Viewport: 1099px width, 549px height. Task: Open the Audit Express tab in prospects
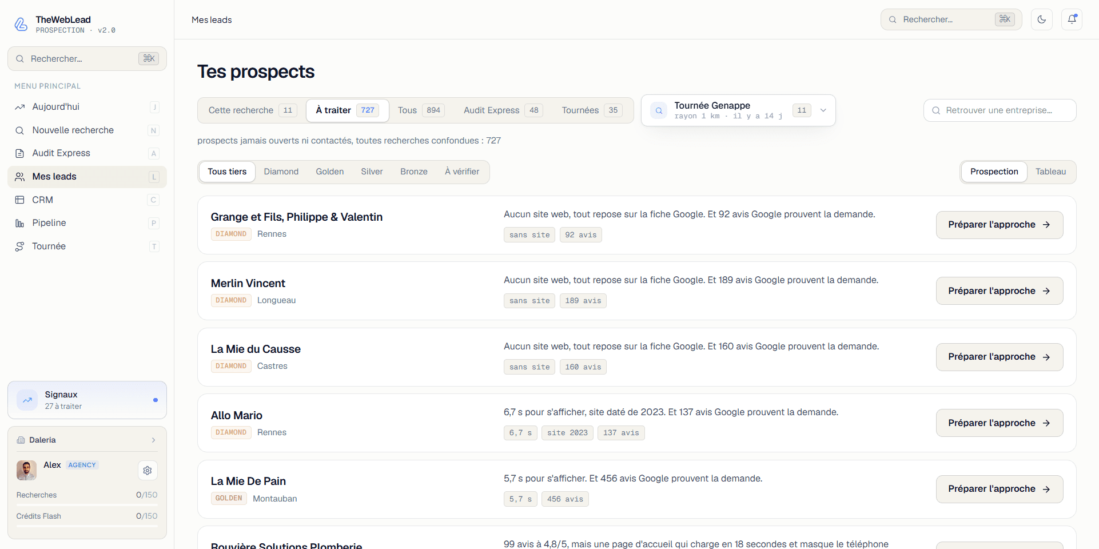pos(503,110)
